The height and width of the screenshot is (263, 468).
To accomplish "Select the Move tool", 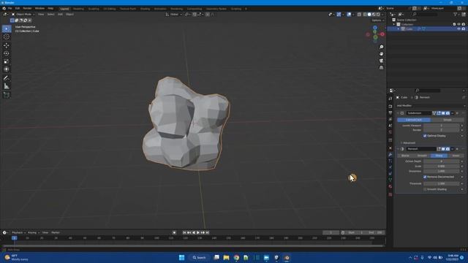I will point(7,45).
